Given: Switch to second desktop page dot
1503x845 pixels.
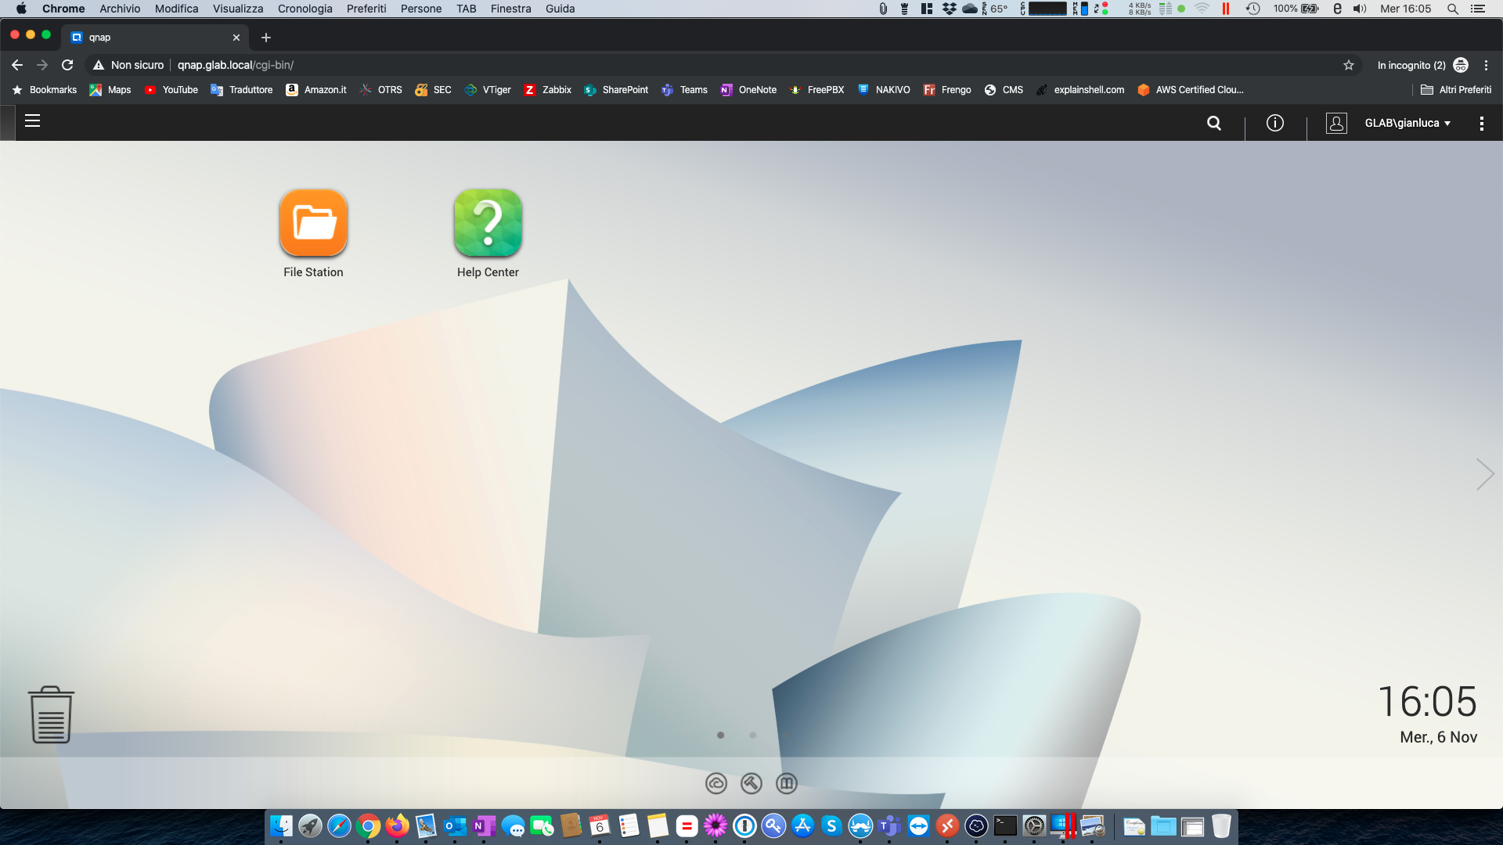Looking at the screenshot, I should pos(752,735).
